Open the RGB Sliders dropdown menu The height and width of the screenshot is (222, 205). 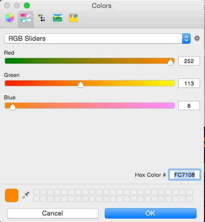tap(97, 39)
